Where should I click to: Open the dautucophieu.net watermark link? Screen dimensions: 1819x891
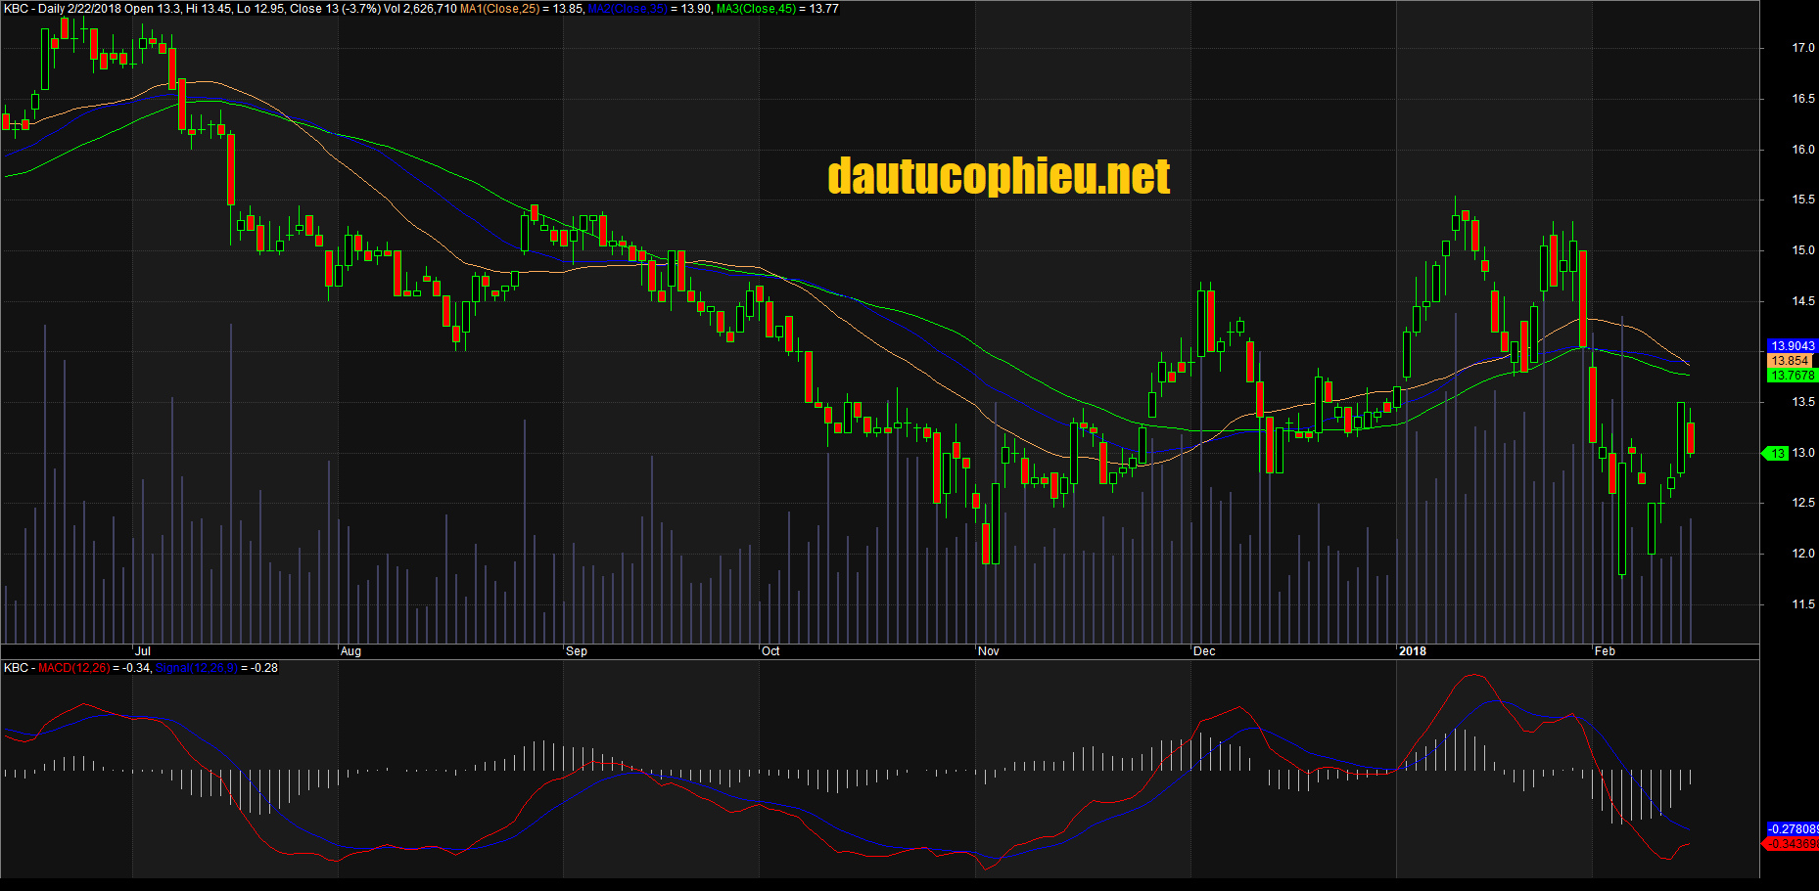[x=999, y=177]
